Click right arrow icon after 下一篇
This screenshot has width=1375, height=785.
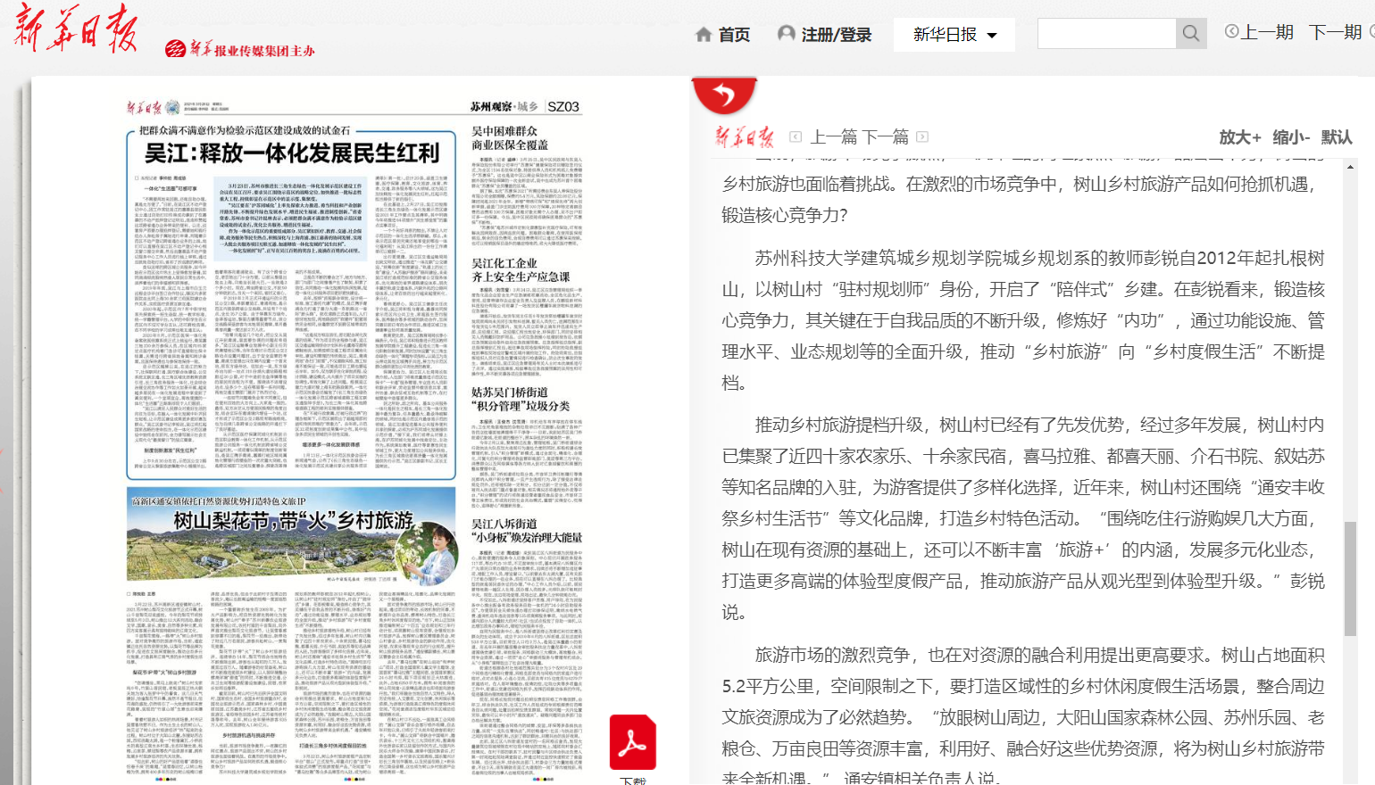coord(922,136)
